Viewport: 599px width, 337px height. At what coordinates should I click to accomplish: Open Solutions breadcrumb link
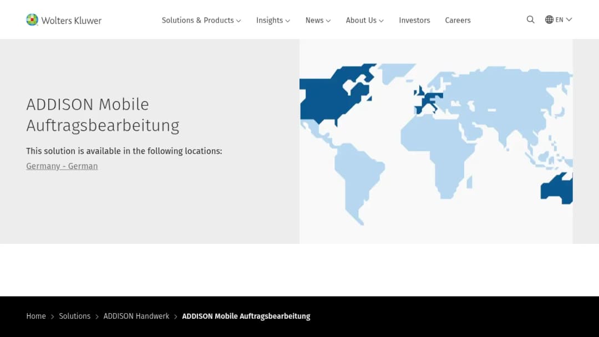coord(74,316)
